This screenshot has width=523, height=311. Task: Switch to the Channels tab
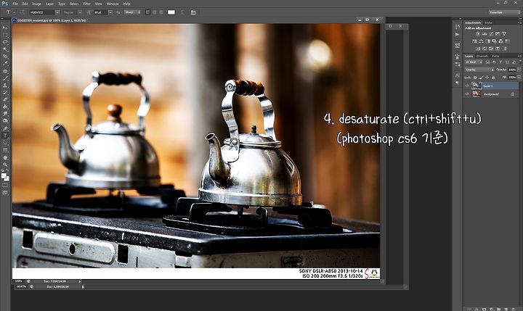[482, 56]
